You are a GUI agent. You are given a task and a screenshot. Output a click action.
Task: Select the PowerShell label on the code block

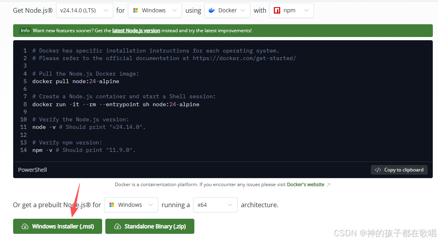pos(32,170)
